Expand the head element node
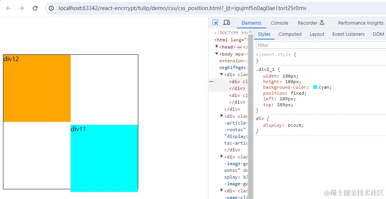Image resolution: width=386 pixels, height=199 pixels. coord(217,46)
